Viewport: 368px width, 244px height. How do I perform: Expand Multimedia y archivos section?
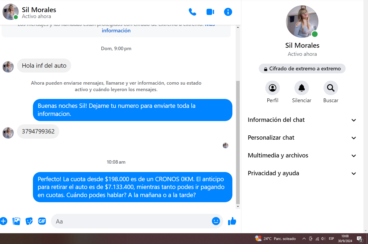pyautogui.click(x=302, y=156)
